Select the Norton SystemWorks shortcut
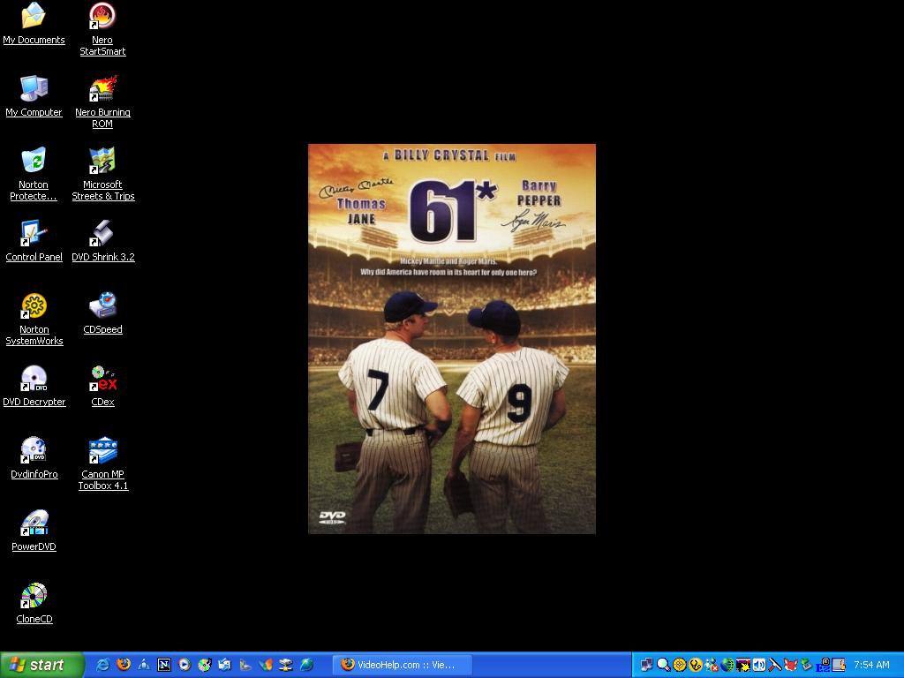904x678 pixels. (34, 319)
